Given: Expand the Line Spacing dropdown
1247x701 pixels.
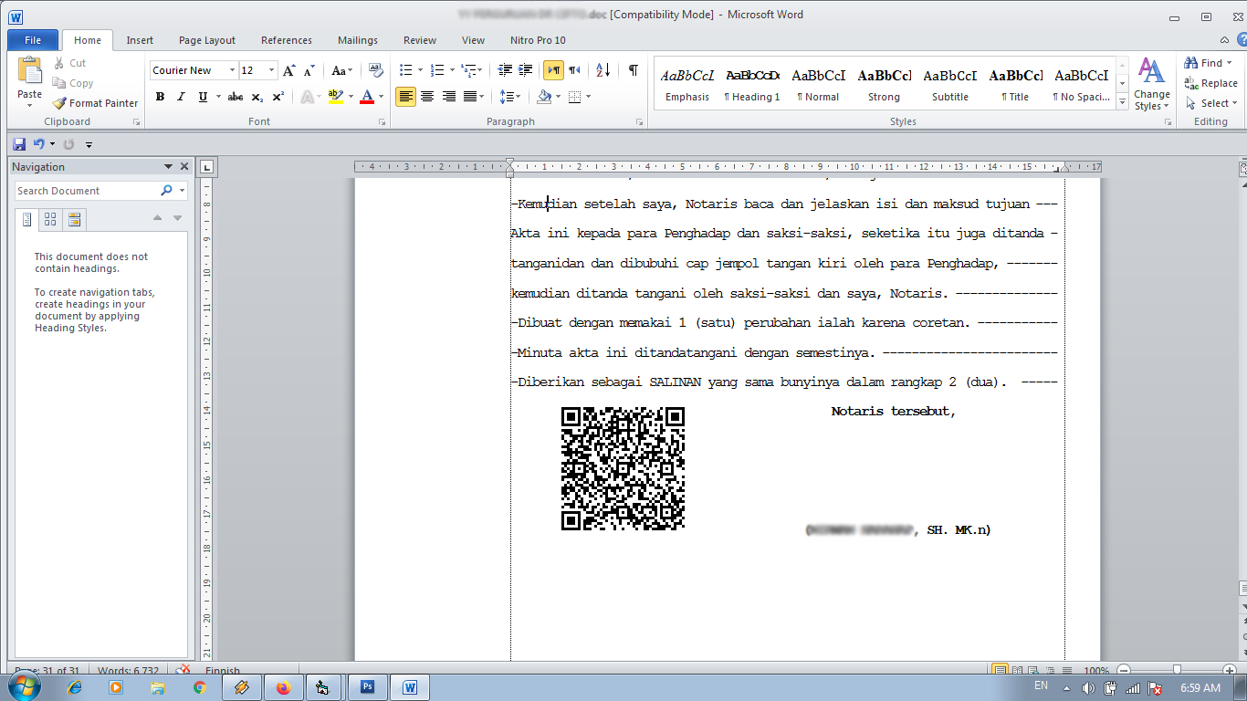Looking at the screenshot, I should point(518,97).
